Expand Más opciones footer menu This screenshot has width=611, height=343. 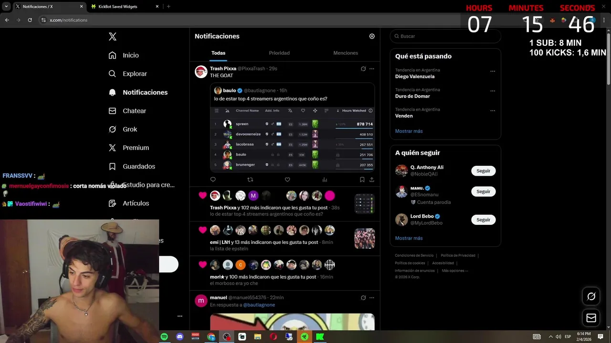[455, 271]
